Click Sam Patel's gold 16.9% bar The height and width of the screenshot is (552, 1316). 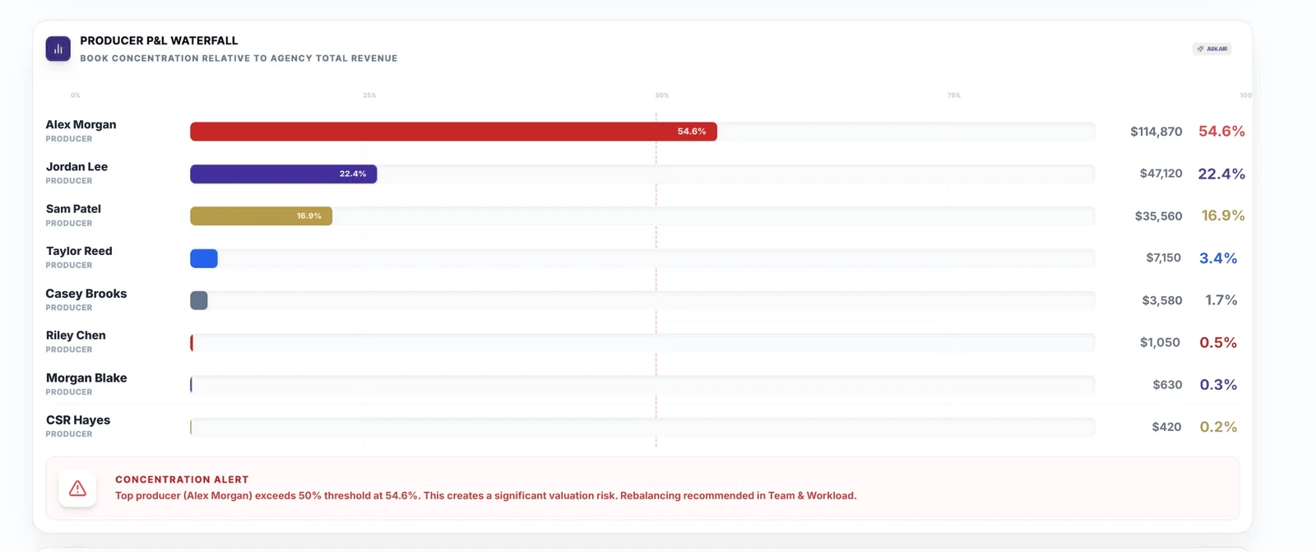[x=262, y=216]
